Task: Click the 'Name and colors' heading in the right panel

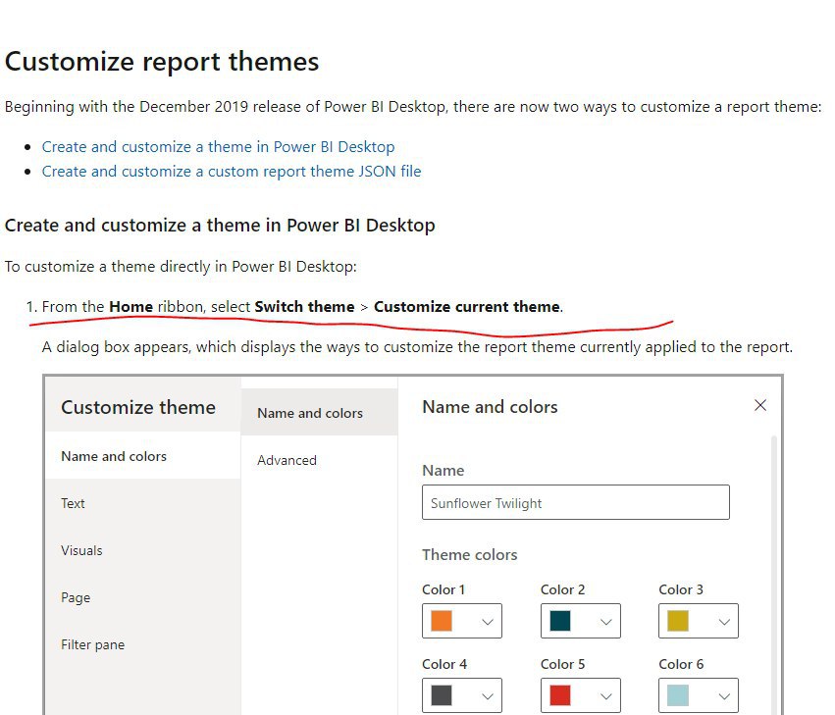Action: tap(490, 407)
